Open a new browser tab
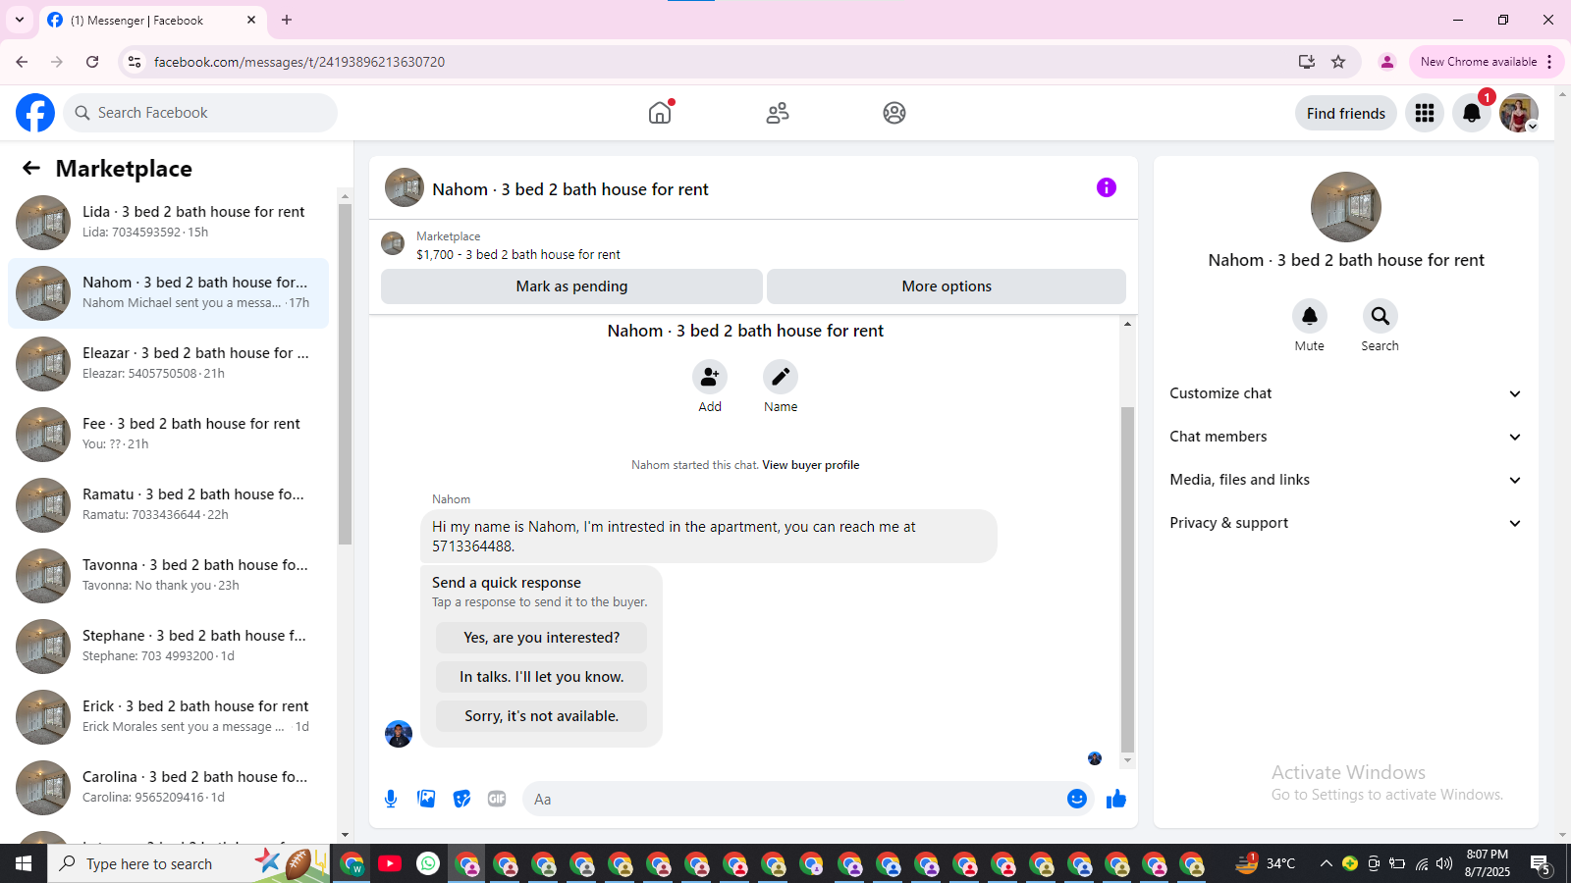 [287, 20]
